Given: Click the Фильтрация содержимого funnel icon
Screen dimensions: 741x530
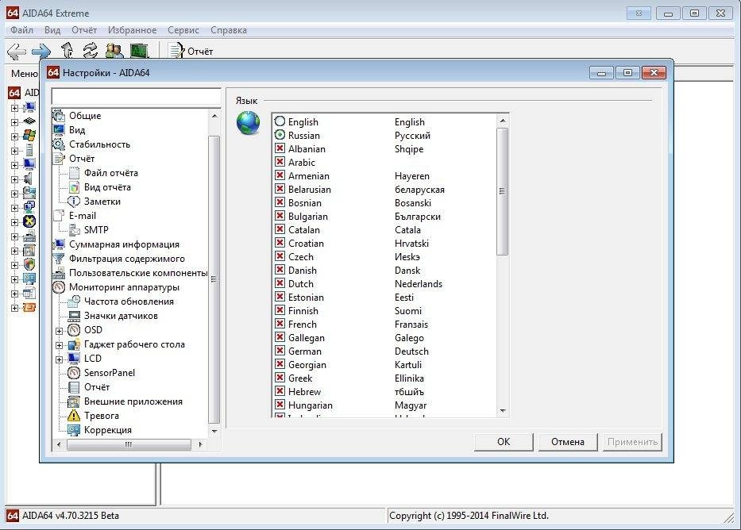Looking at the screenshot, I should [59, 259].
